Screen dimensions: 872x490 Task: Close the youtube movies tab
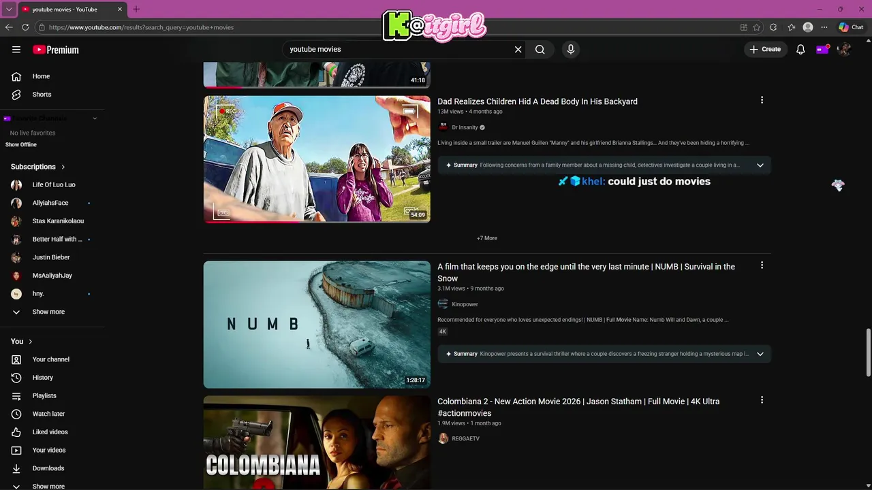120,9
